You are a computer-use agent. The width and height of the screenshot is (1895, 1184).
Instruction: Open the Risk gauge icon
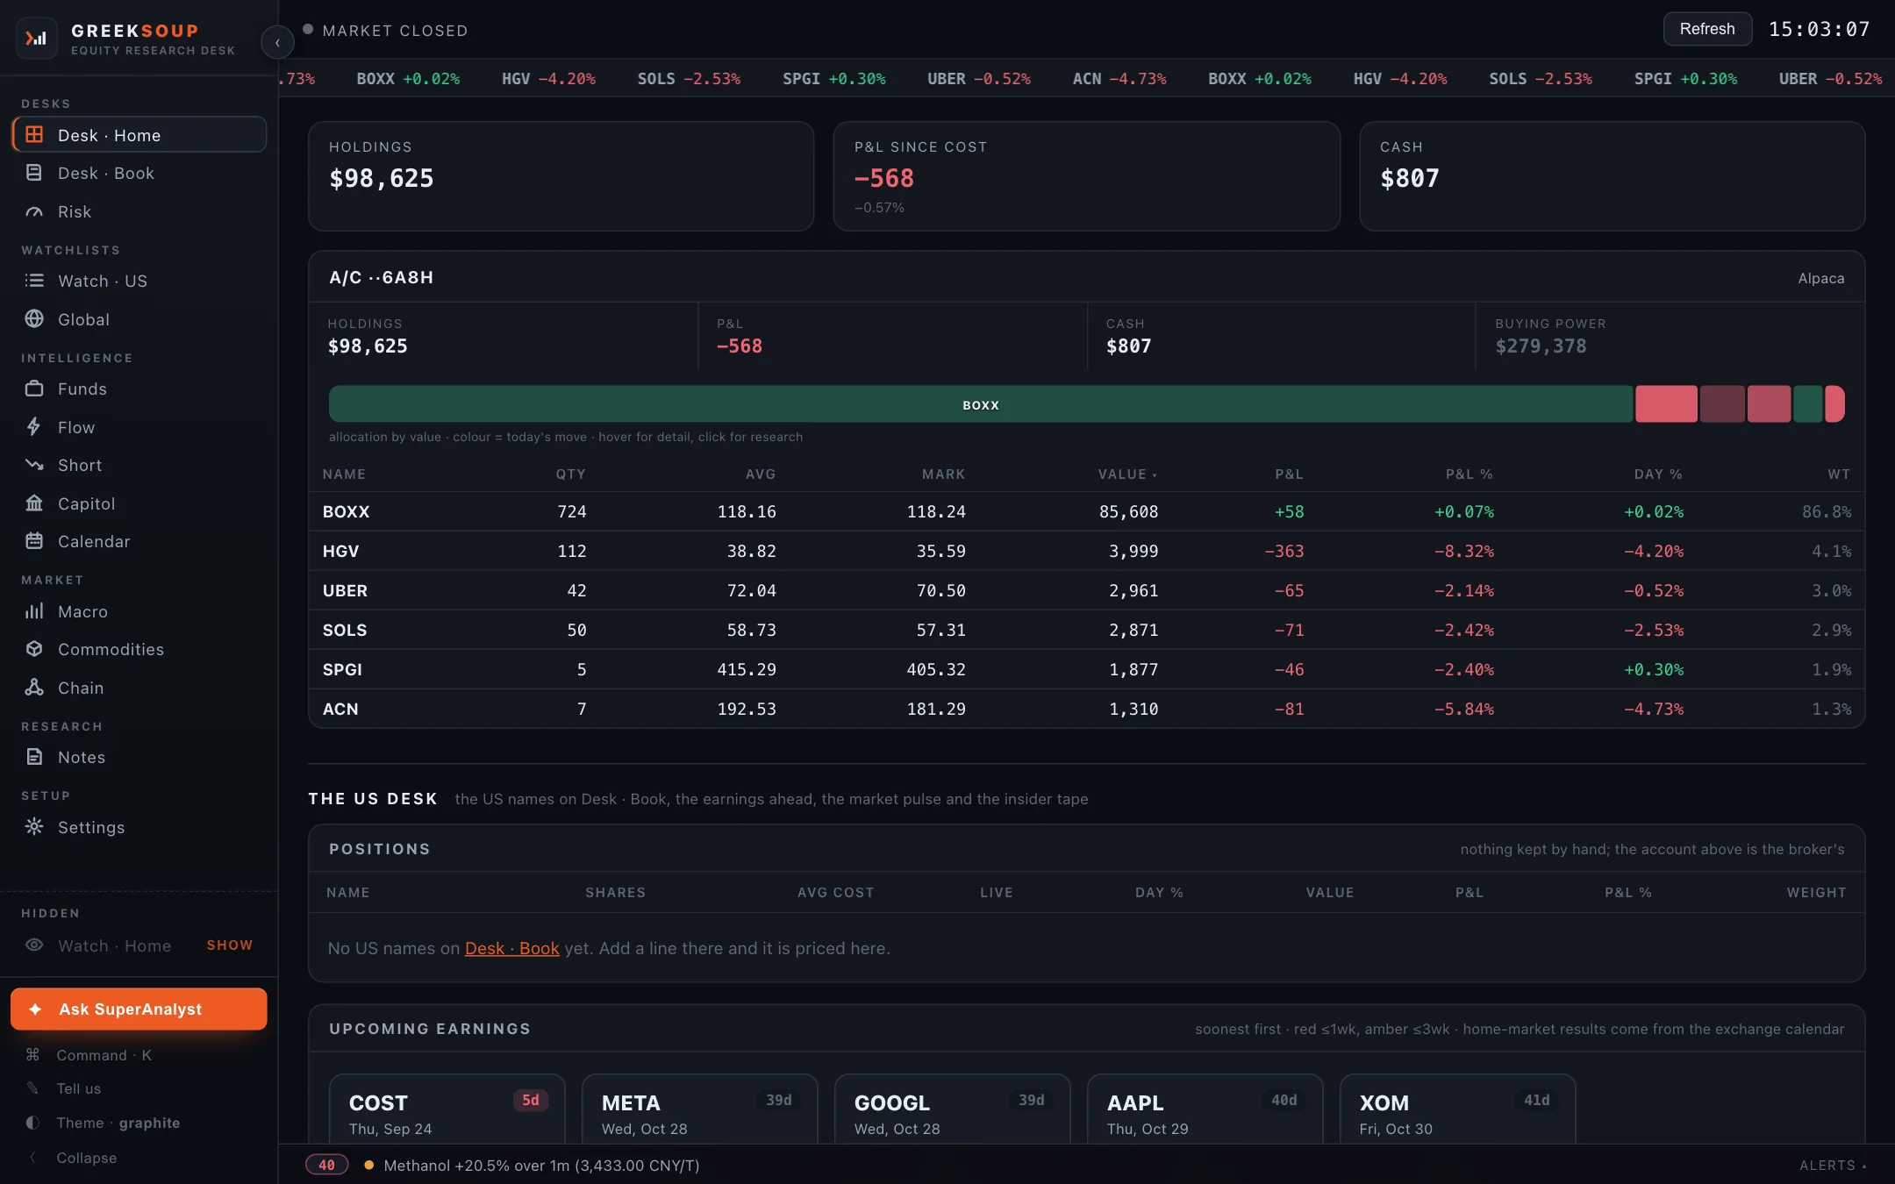(34, 211)
